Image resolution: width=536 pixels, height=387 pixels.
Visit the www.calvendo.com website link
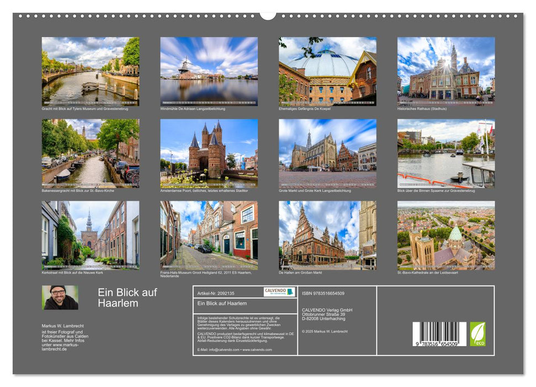click(x=257, y=349)
